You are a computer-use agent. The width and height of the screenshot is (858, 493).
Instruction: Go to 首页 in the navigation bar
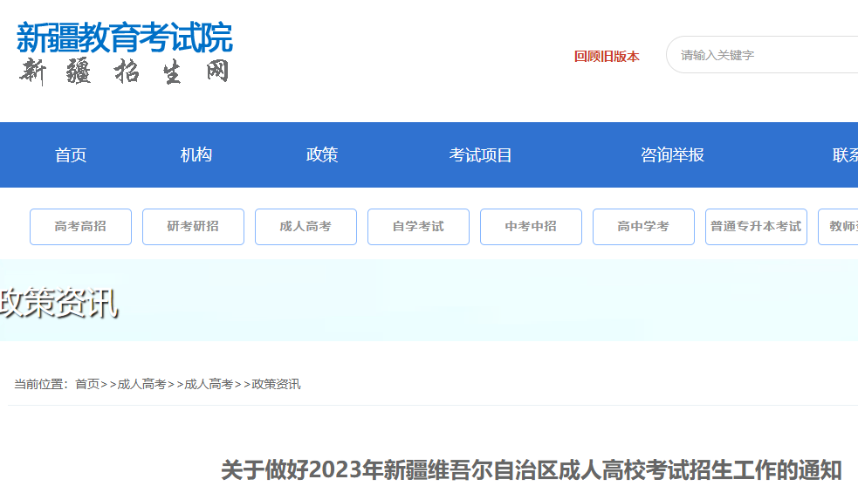[x=71, y=154]
